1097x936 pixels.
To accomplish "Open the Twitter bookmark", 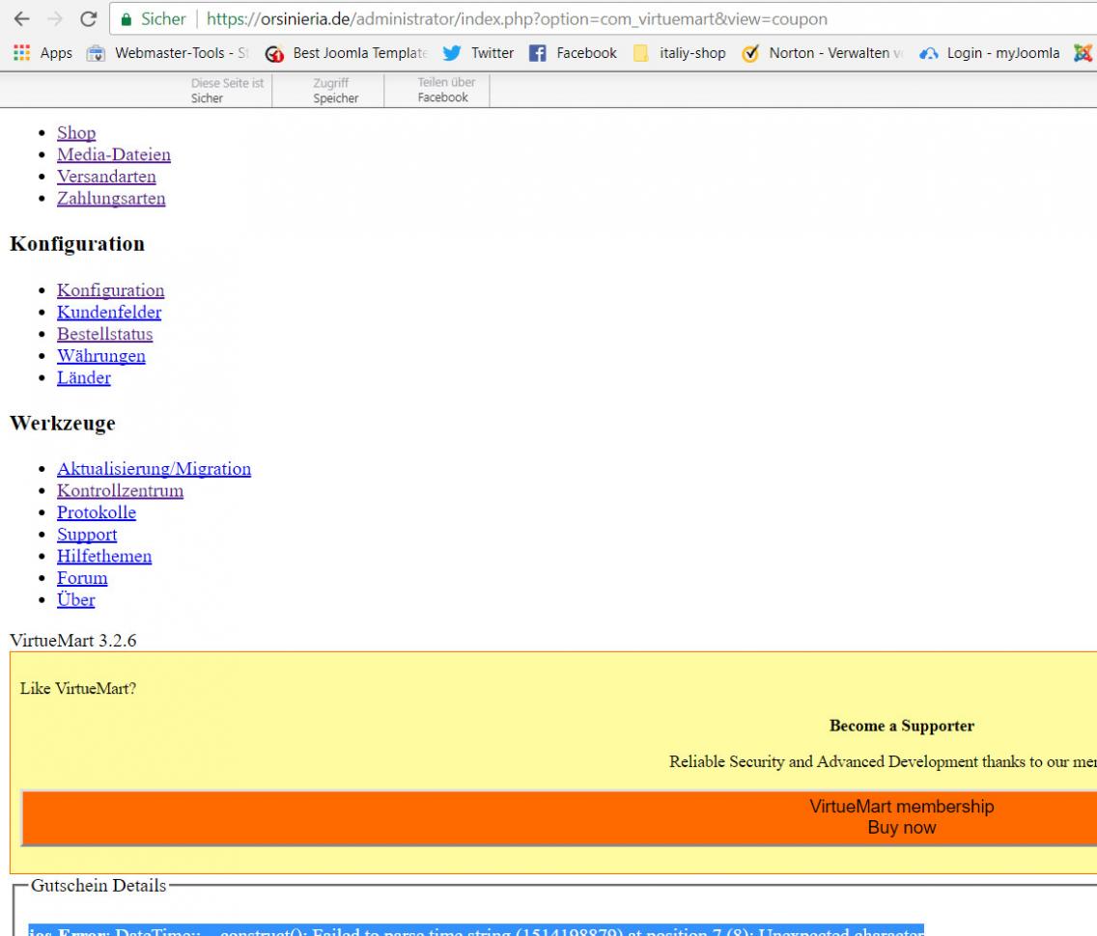I will (480, 53).
